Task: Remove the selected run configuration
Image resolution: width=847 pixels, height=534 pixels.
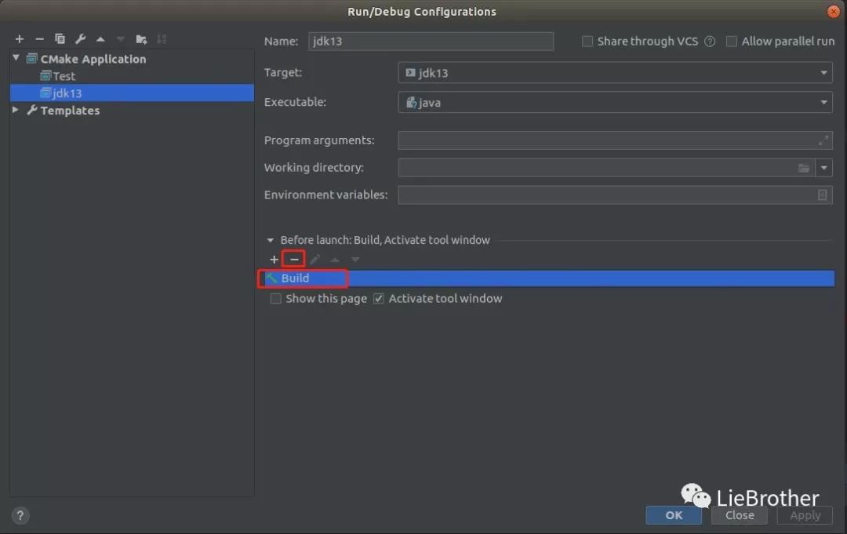Action: tap(39, 39)
